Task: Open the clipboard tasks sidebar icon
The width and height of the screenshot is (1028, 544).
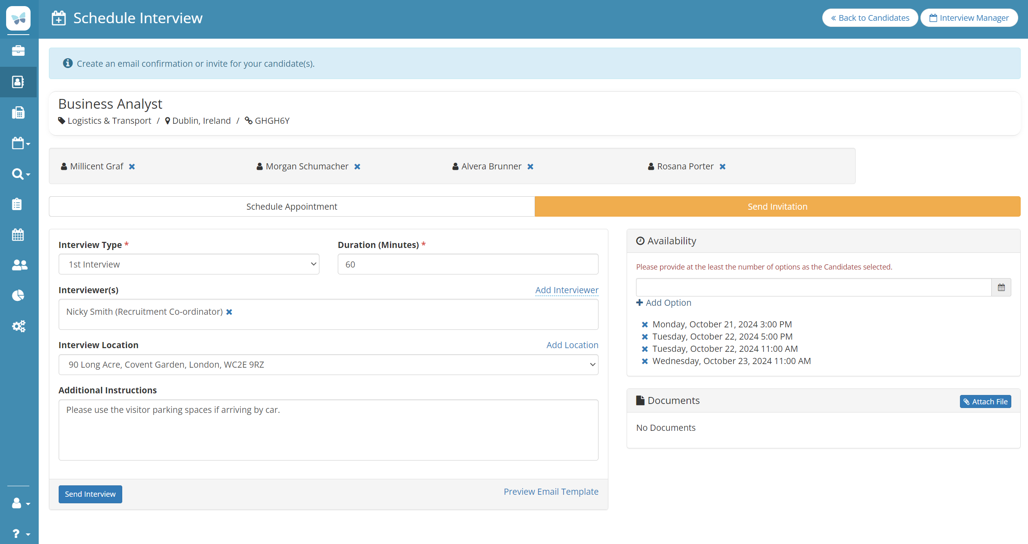Action: coord(17,204)
